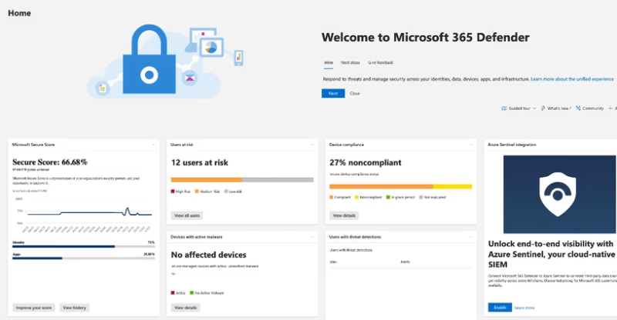Screen dimensions: 617x320
Task: Click the Azure Sentinel shield image
Action: (x=560, y=194)
